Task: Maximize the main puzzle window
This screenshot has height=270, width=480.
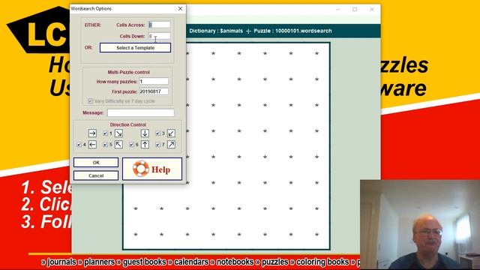Action: coord(355,10)
